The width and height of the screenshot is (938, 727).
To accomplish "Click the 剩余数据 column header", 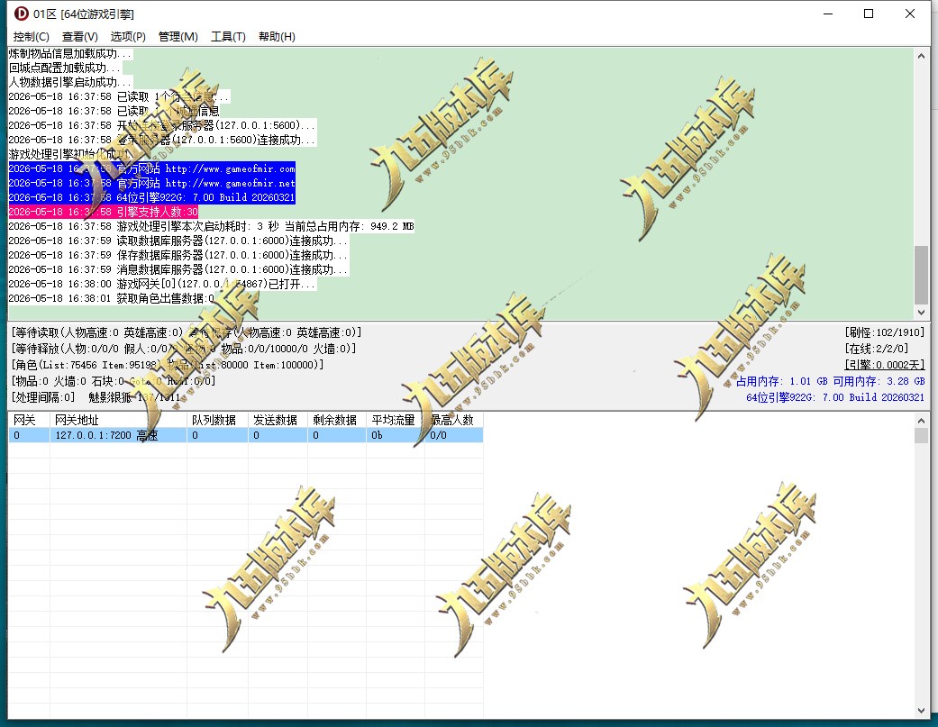I will pos(336,420).
